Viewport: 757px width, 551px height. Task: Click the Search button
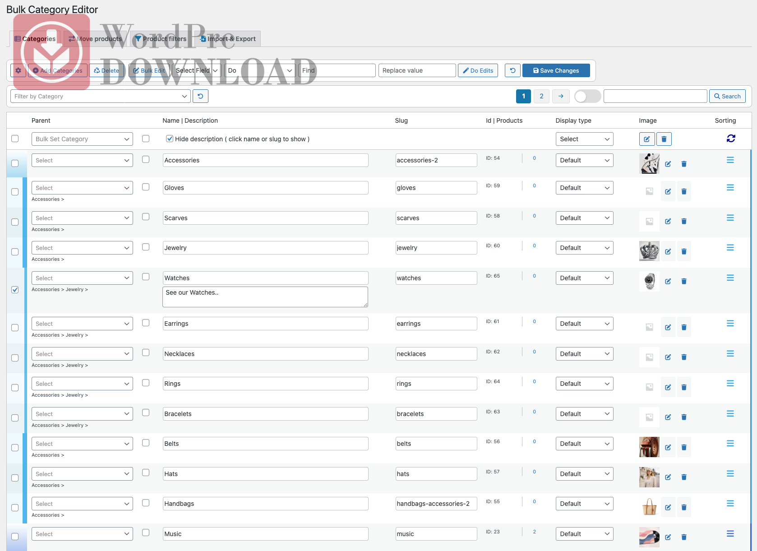pos(727,96)
